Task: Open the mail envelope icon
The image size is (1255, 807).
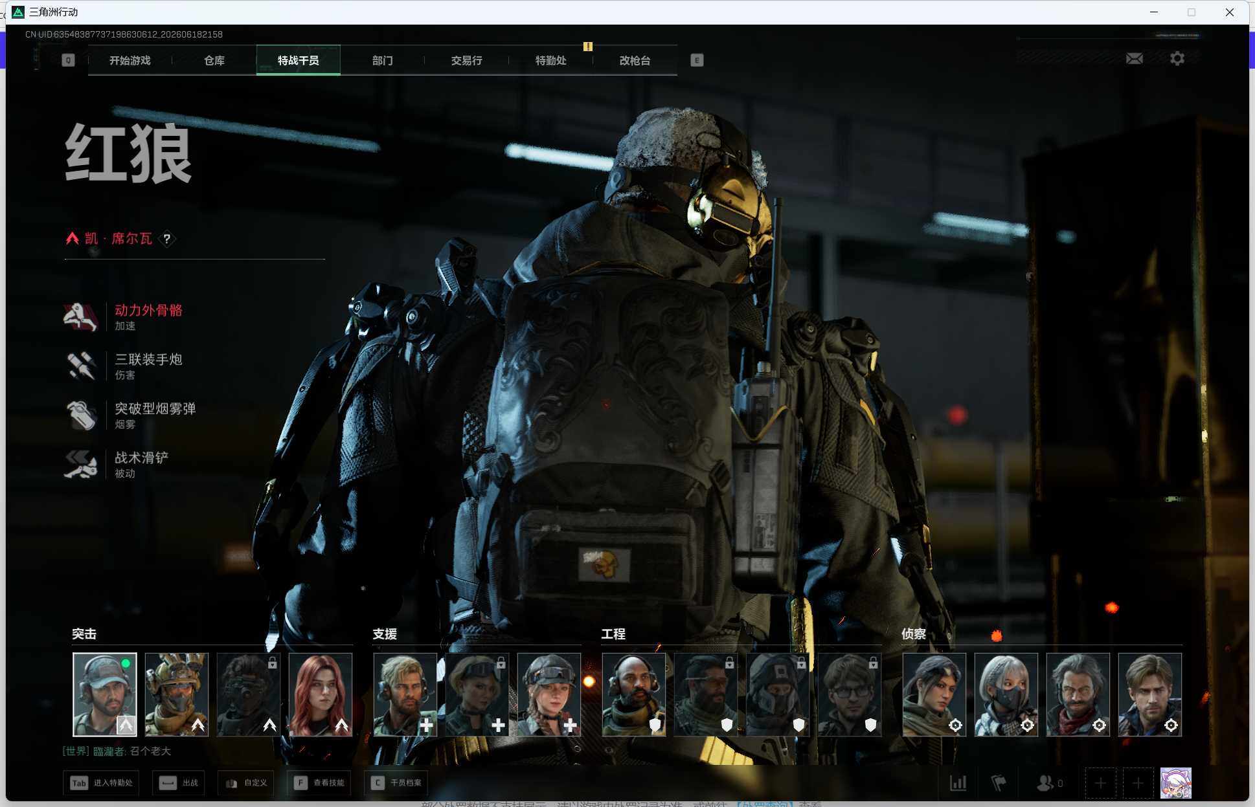Action: point(1135,59)
